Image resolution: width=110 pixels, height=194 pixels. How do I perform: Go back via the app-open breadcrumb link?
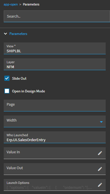pyautogui.click(x=11, y=4)
